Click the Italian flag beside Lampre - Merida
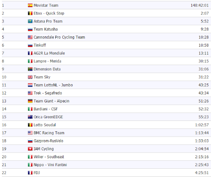 [x=30, y=61]
